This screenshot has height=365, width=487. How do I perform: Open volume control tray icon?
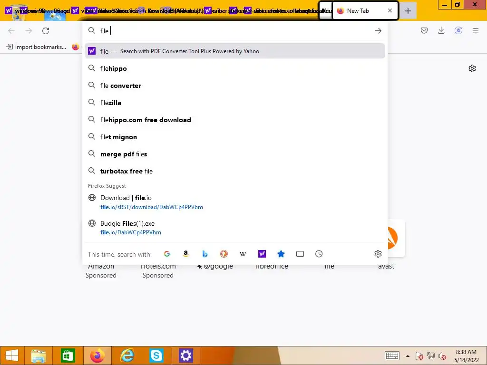[x=442, y=356]
